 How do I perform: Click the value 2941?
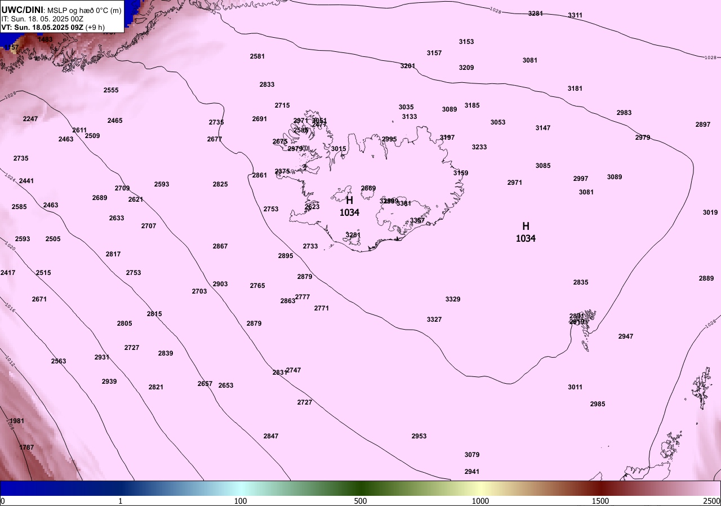click(x=472, y=472)
